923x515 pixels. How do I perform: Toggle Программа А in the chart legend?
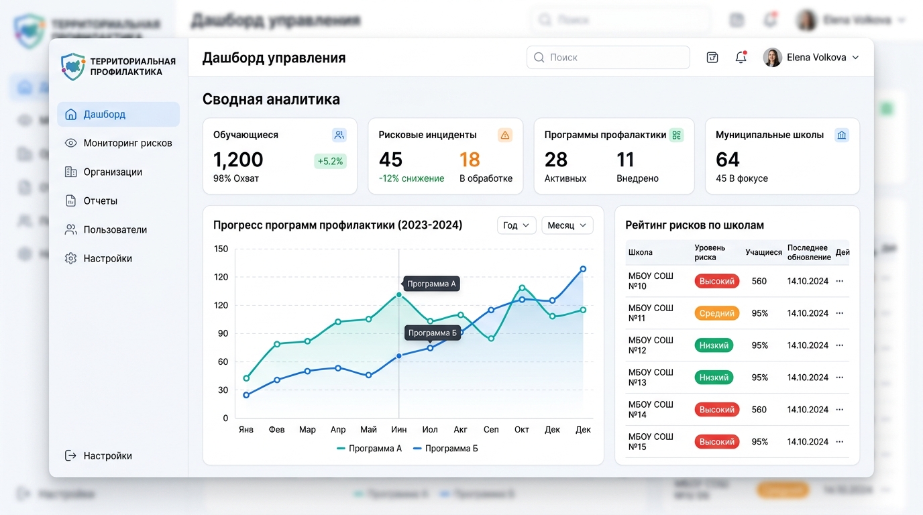pos(369,449)
